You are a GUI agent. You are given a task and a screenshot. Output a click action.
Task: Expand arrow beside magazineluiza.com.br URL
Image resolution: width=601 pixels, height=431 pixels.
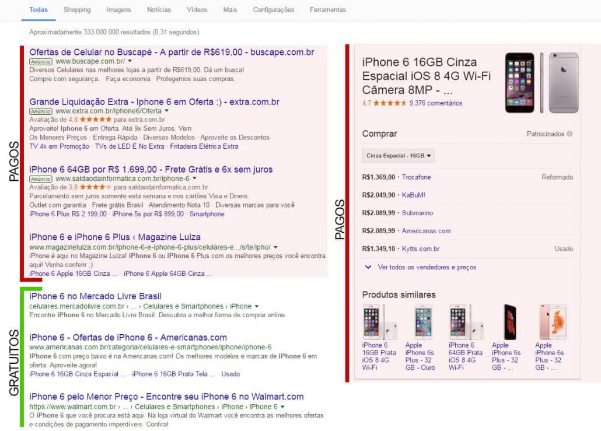pos(275,247)
